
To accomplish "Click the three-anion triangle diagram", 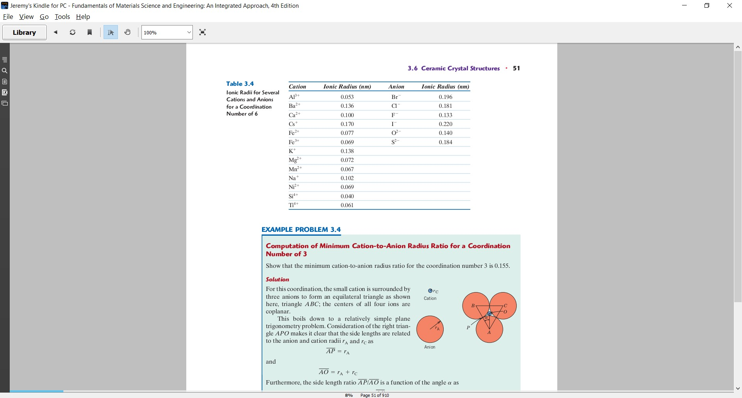I will tap(490, 317).
